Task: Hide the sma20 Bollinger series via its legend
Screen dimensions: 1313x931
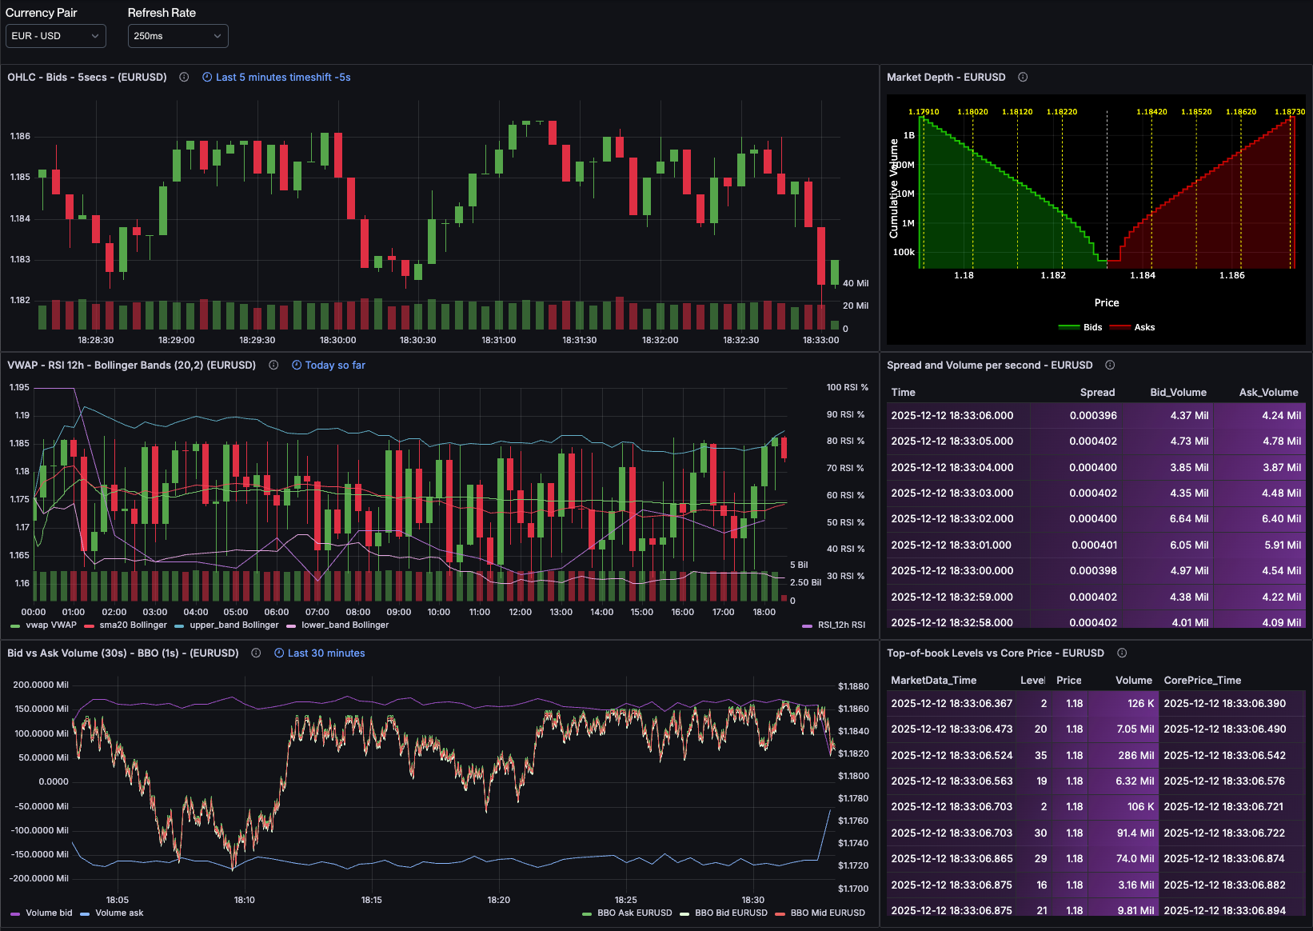Action: pyautogui.click(x=134, y=625)
